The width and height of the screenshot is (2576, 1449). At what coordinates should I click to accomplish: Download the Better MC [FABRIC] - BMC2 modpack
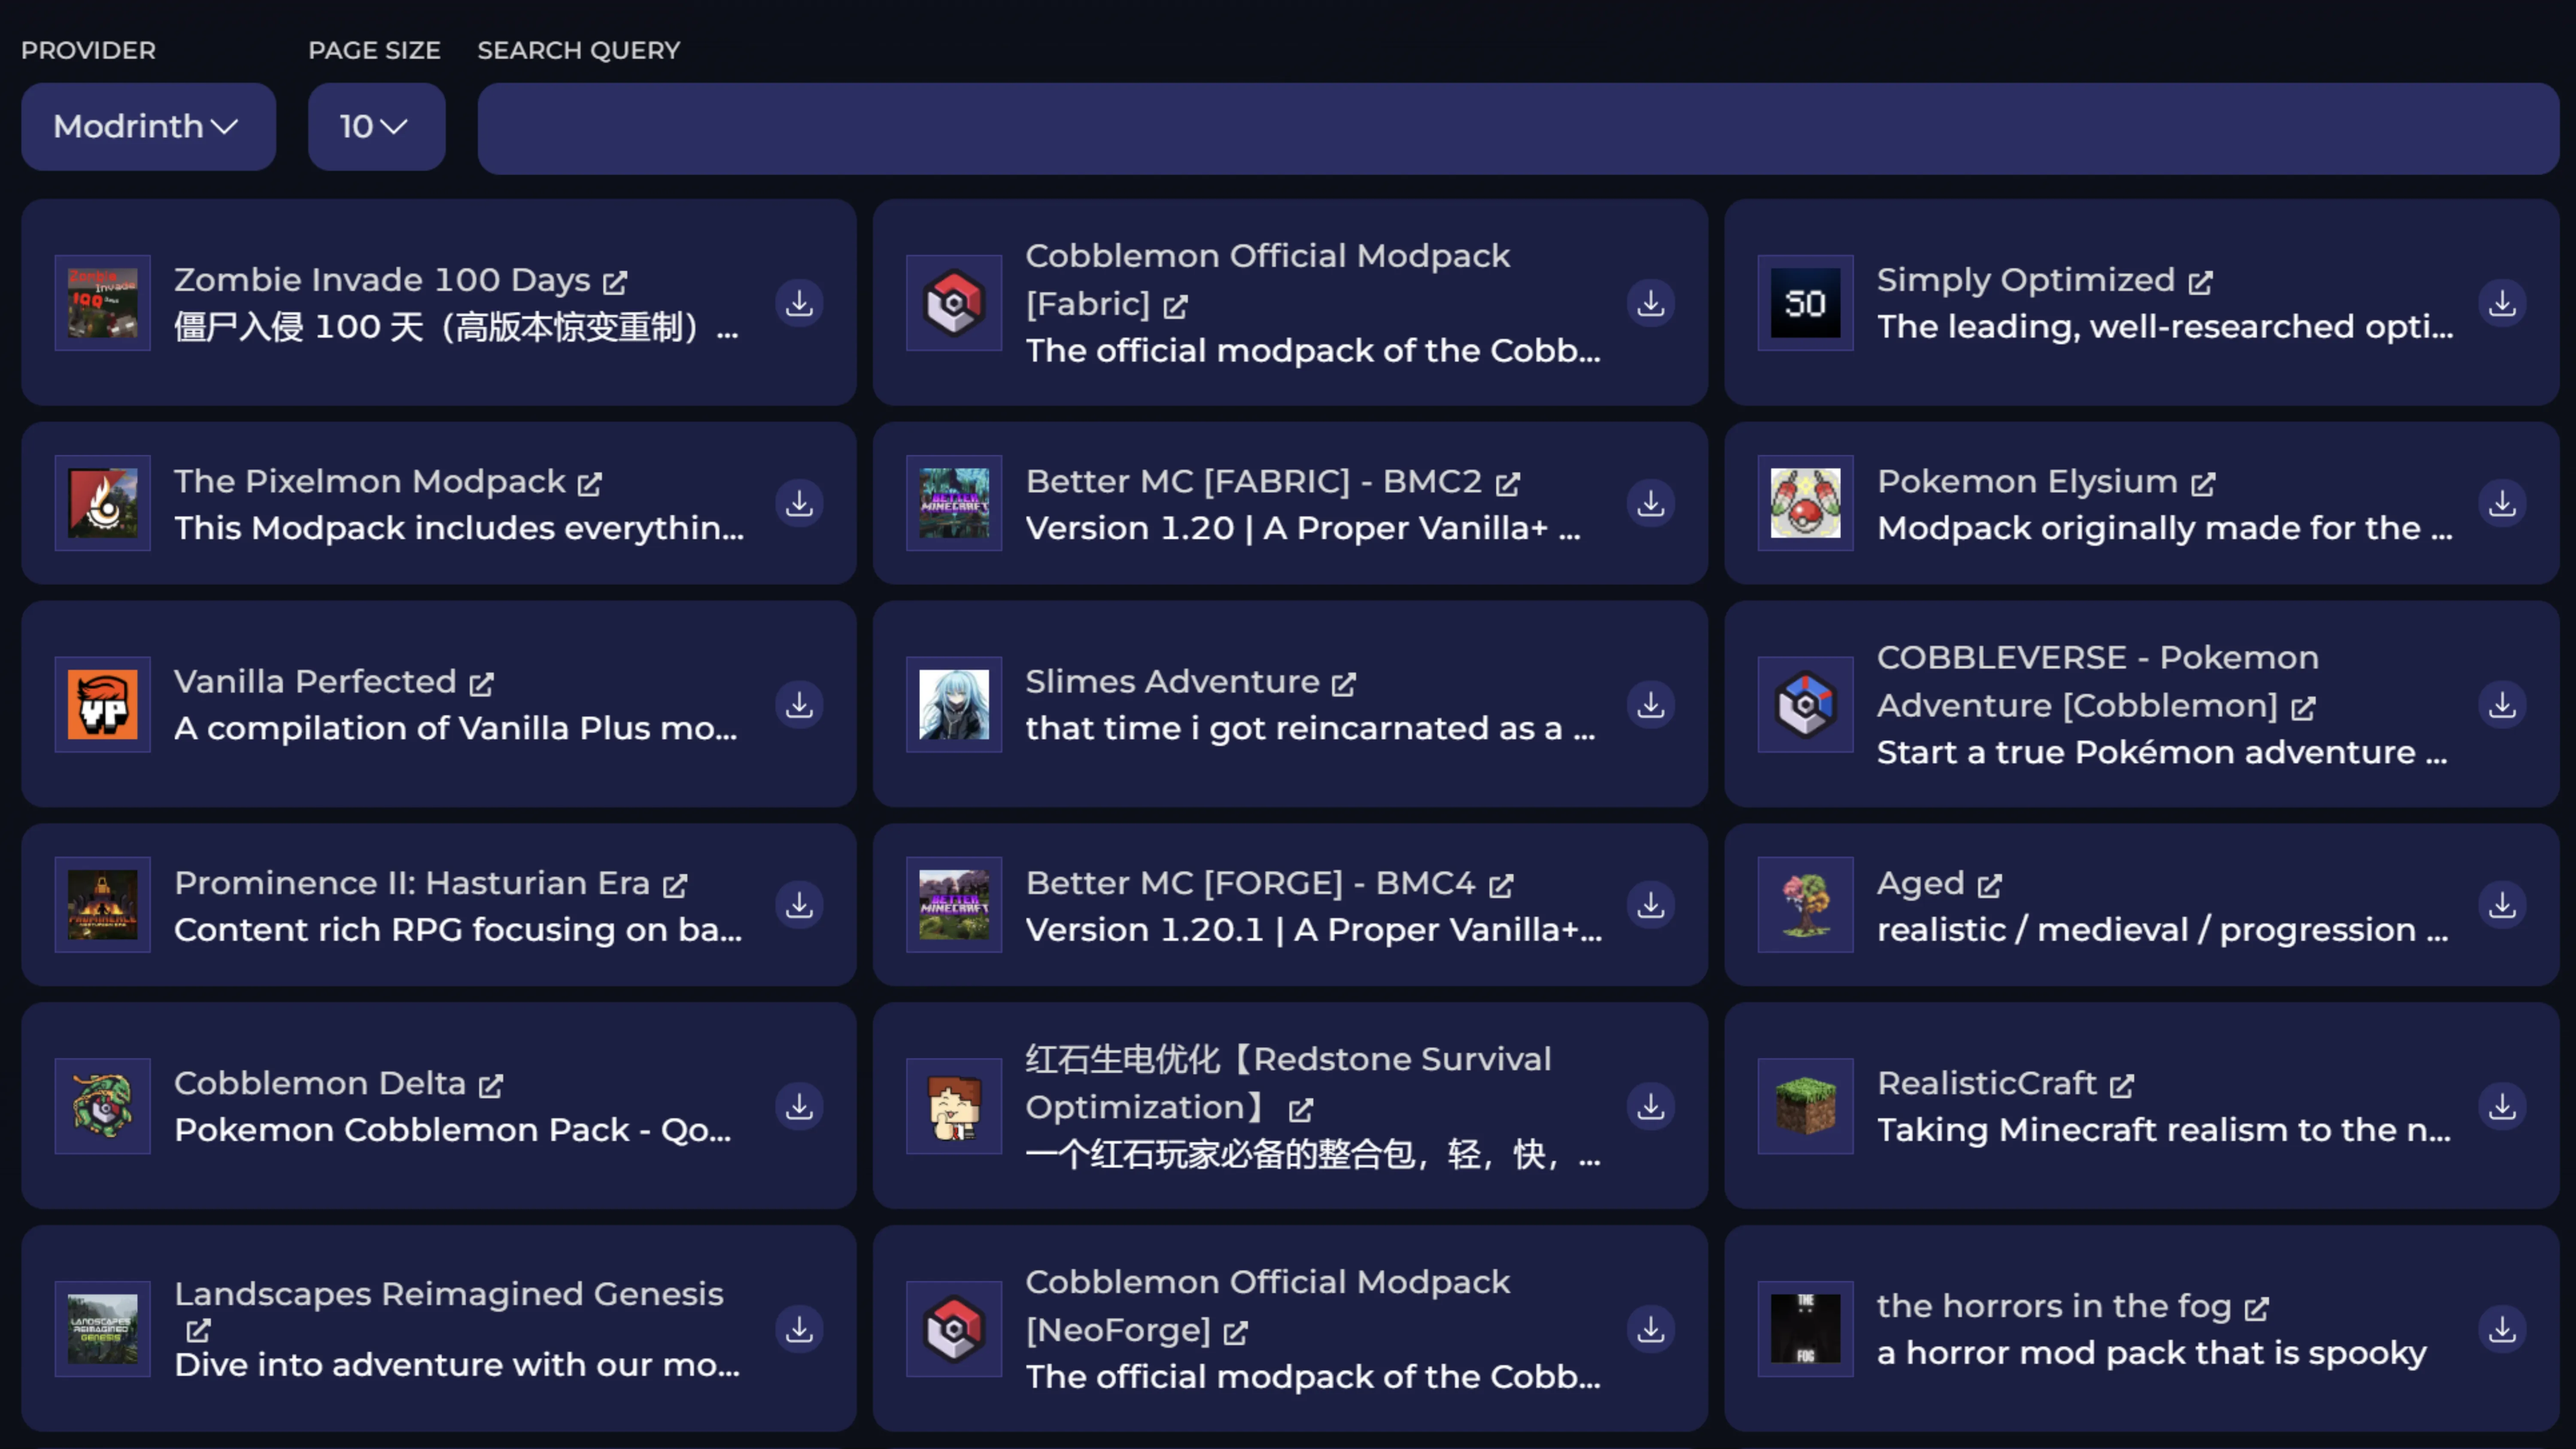pos(1650,504)
